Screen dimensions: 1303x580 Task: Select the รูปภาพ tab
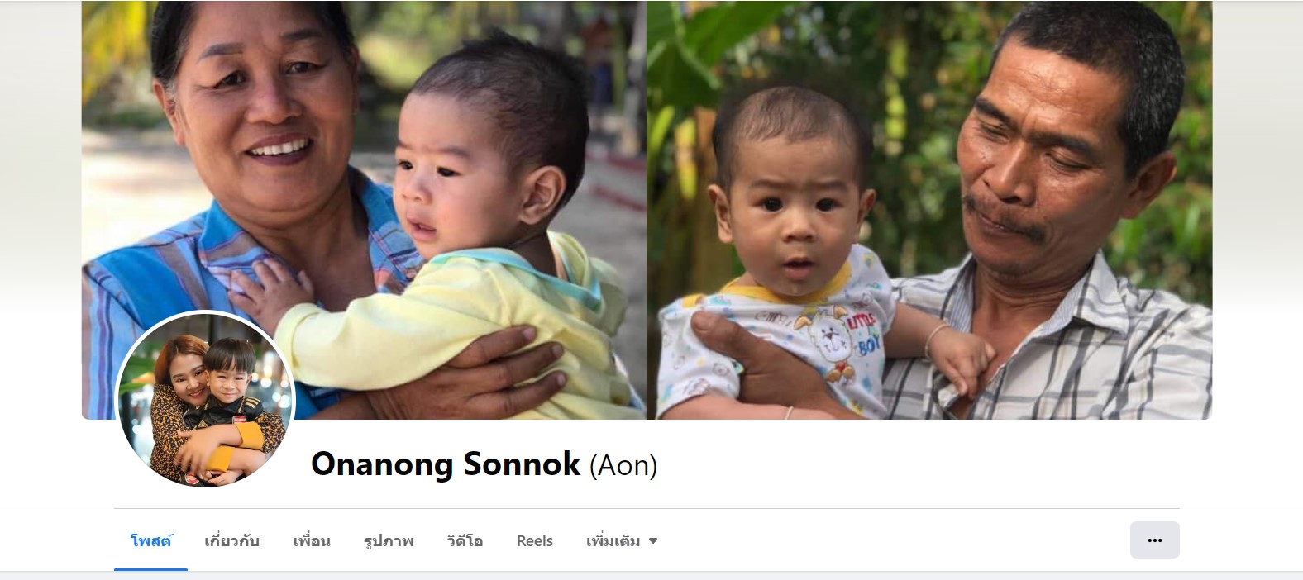click(389, 541)
